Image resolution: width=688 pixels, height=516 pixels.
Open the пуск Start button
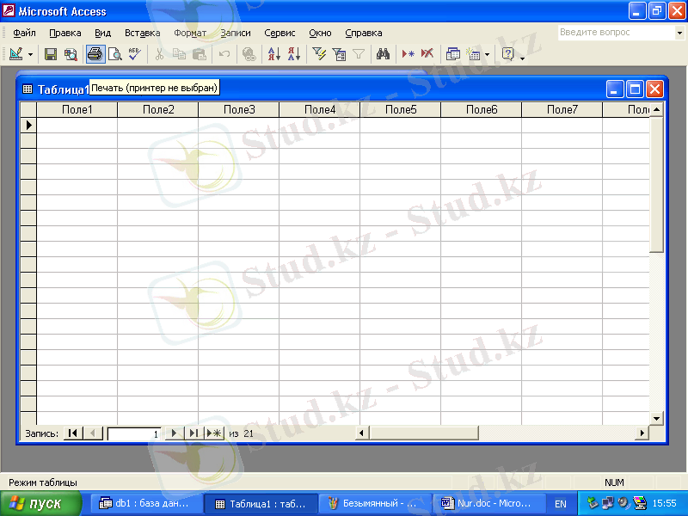point(40,503)
